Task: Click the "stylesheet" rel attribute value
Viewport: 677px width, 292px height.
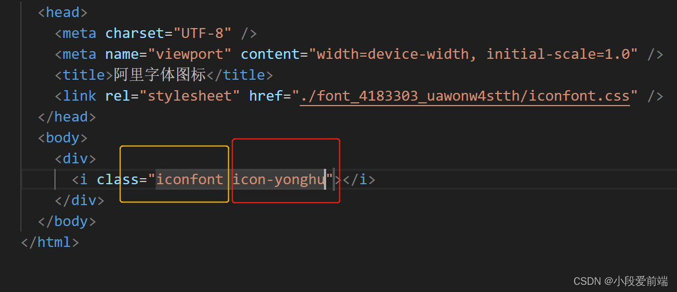Action: point(190,96)
